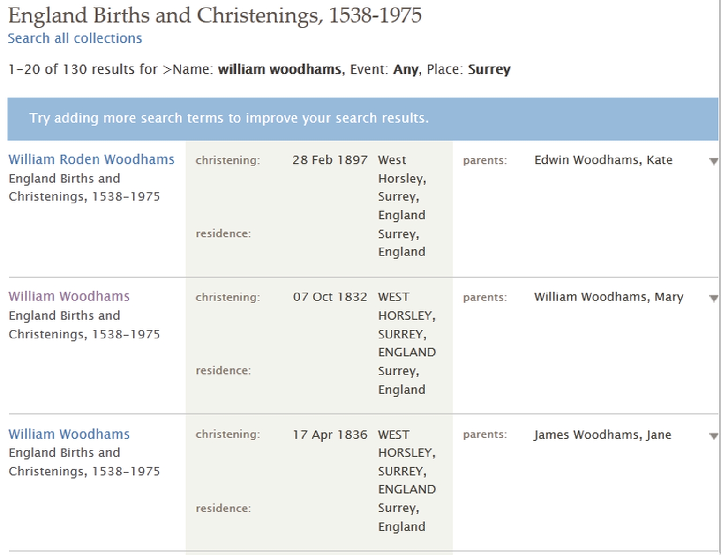Select the 28 Feb 1897 christening date
The height and width of the screenshot is (555, 721).
pyautogui.click(x=330, y=160)
